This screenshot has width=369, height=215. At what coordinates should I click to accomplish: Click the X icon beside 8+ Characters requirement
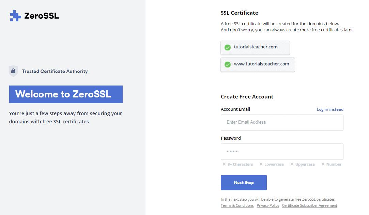pyautogui.click(x=224, y=164)
